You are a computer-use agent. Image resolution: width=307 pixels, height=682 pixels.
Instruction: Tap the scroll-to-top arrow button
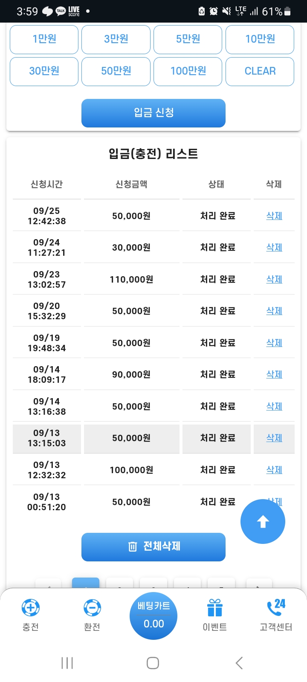[263, 521]
